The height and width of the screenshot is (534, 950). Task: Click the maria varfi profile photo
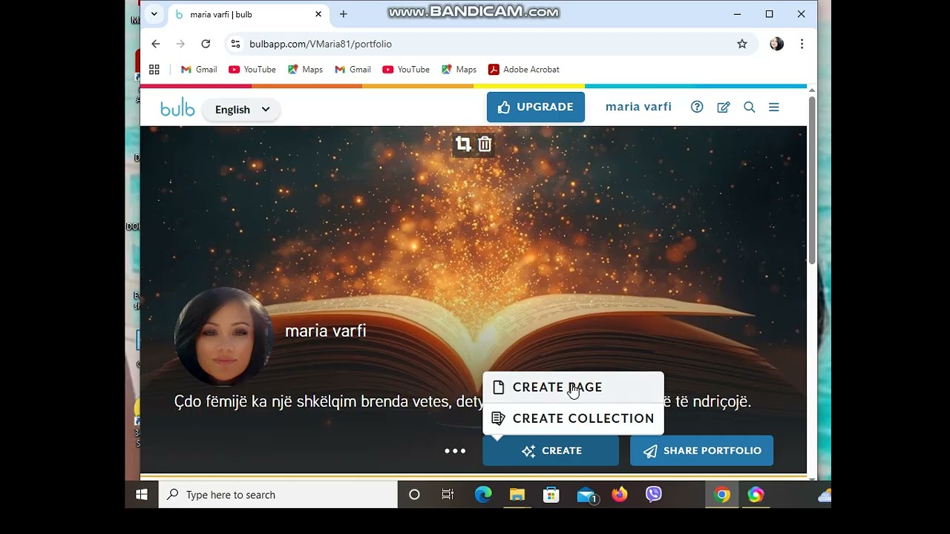point(223,337)
